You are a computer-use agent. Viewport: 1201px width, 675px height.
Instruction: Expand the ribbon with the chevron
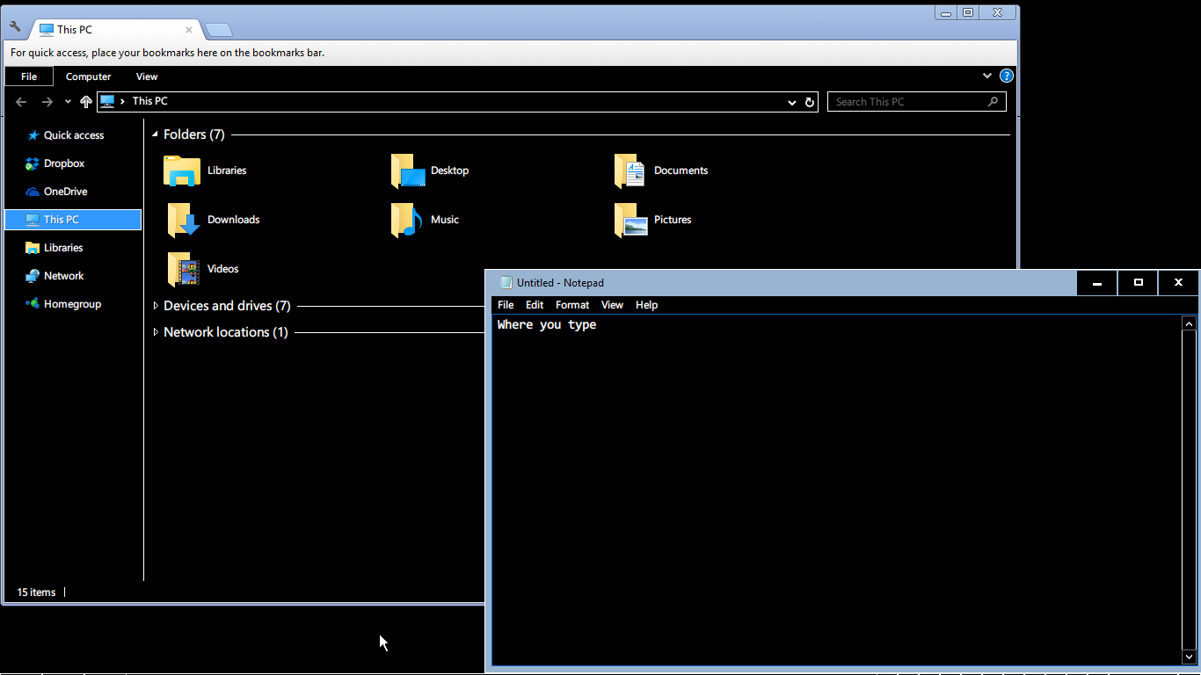pos(987,76)
